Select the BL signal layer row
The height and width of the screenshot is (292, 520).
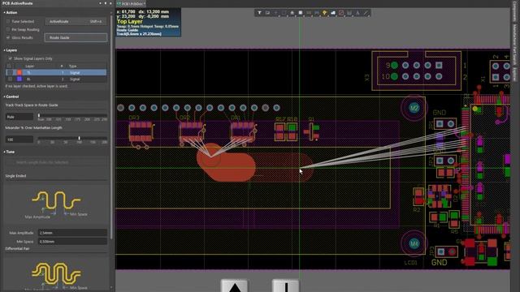(x=56, y=79)
